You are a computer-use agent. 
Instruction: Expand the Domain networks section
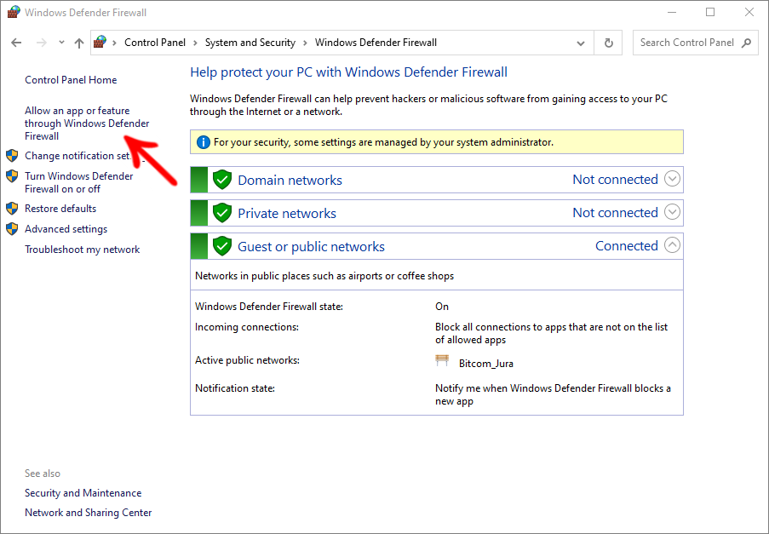point(672,179)
